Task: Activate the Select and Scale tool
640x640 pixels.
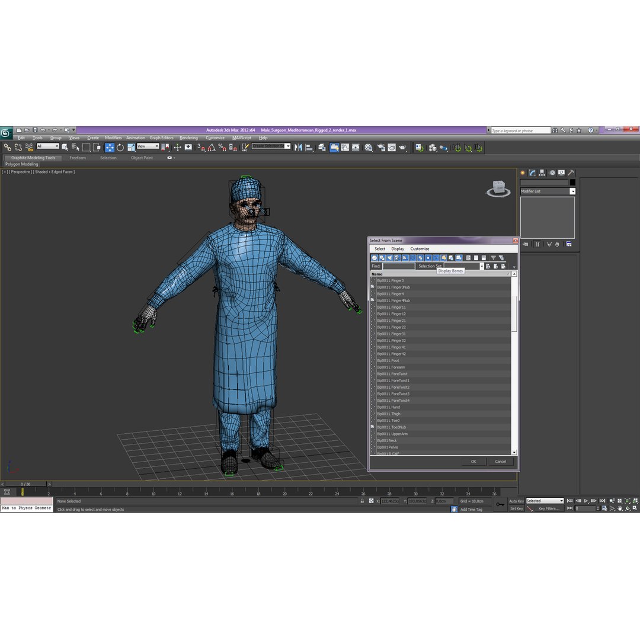Action: click(130, 148)
